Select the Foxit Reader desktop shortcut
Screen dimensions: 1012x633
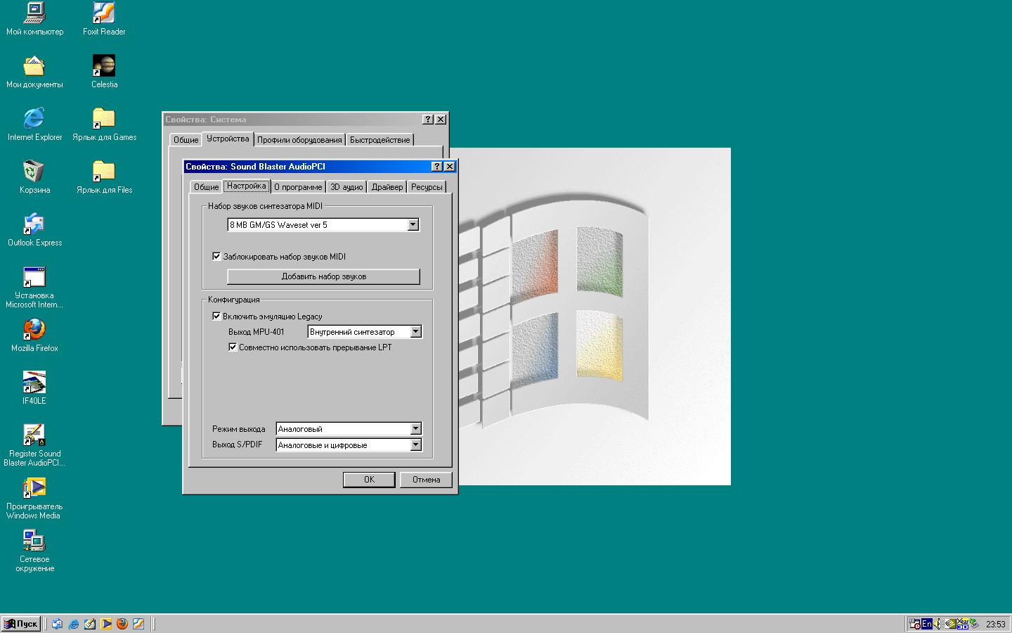(104, 19)
